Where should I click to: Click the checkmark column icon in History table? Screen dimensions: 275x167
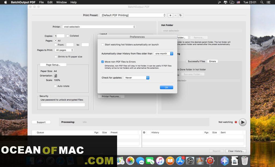[x=144, y=133]
